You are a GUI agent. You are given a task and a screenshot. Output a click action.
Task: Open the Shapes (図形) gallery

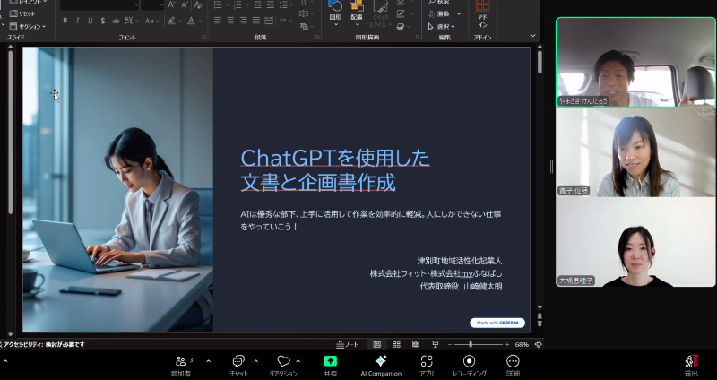(335, 13)
